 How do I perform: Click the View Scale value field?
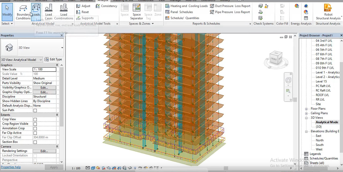point(44,69)
